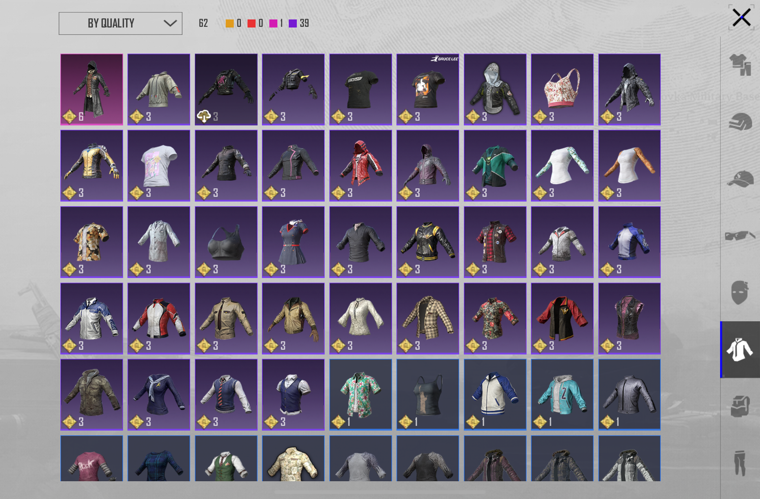Select the teal hoodie with number 2
This screenshot has height=499, width=760.
coord(562,395)
